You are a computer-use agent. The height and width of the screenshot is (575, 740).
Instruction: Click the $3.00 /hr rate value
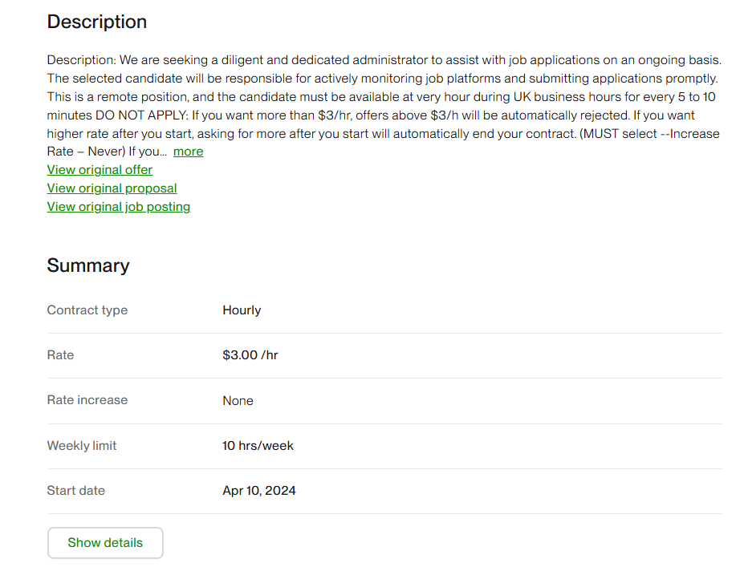click(250, 355)
